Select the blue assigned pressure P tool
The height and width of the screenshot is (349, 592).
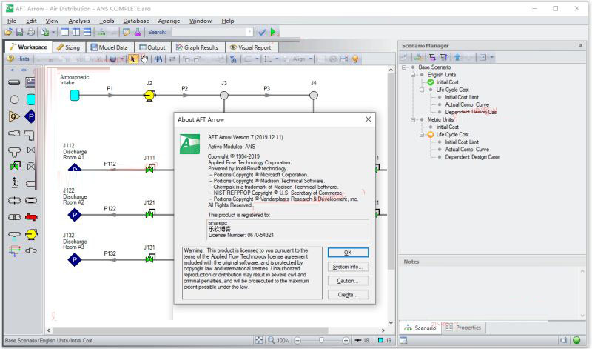[30, 116]
